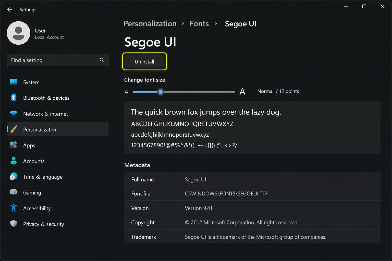Click the System monitor icon
Image resolution: width=392 pixels, height=261 pixels.
pyautogui.click(x=14, y=82)
